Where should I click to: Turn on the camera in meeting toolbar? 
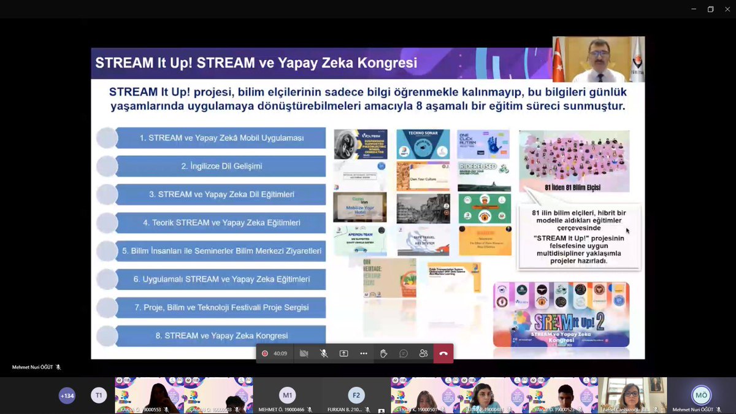tap(304, 353)
